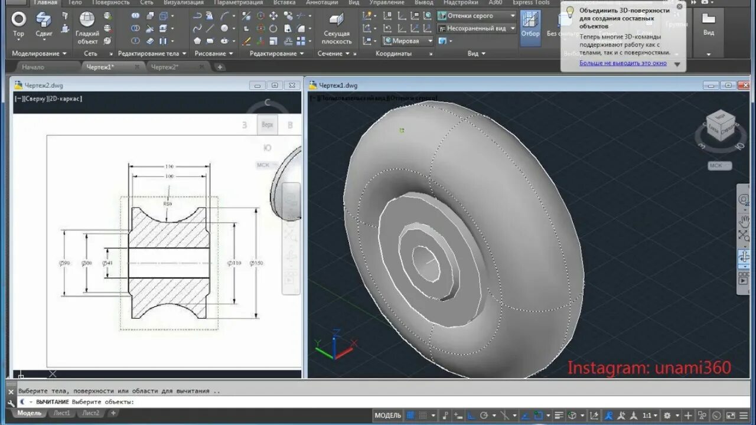Click the orbit tool in navigation bar
This screenshot has width=756, height=425.
(x=744, y=256)
